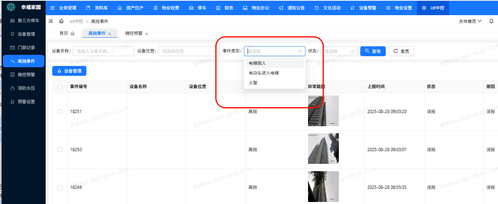Switch community via 杏林雅苑 dropdown
The height and width of the screenshot is (204, 498).
pyautogui.click(x=470, y=21)
